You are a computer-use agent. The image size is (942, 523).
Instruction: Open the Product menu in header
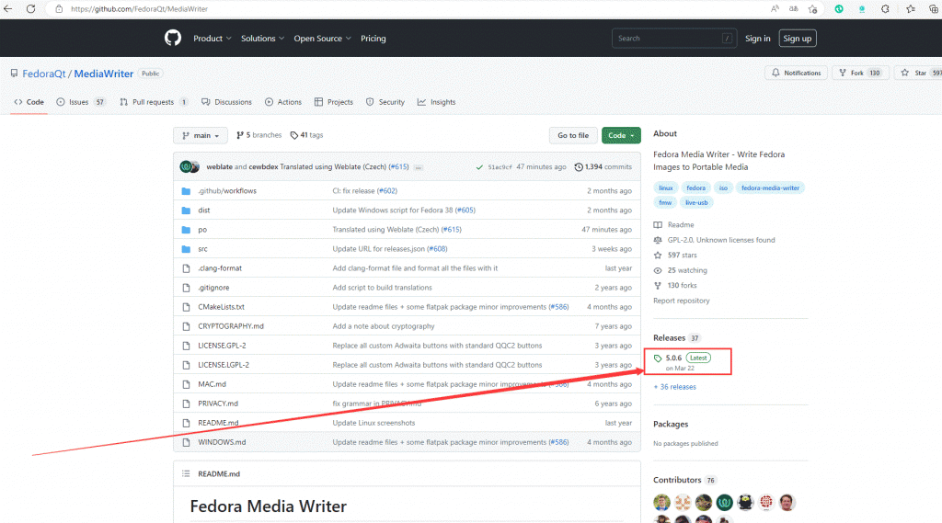[x=212, y=39]
